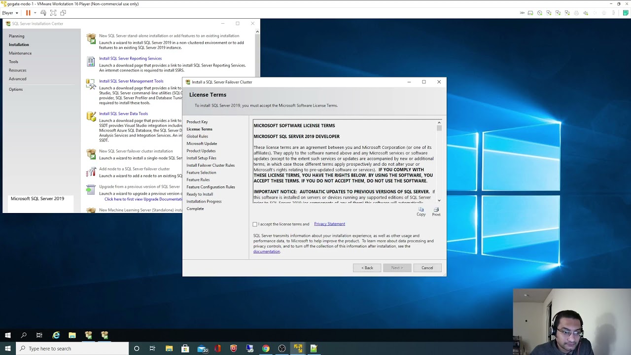Viewport: 631px width, 355px height.
Task: Open Internet Explorer in guest taskbar
Action: (x=56, y=335)
